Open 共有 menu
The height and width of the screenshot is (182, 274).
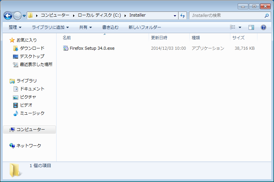pos(85,27)
